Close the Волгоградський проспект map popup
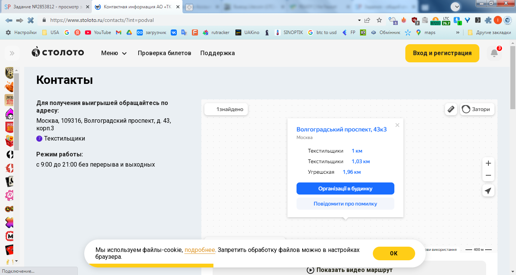The image size is (516, 275). click(397, 125)
